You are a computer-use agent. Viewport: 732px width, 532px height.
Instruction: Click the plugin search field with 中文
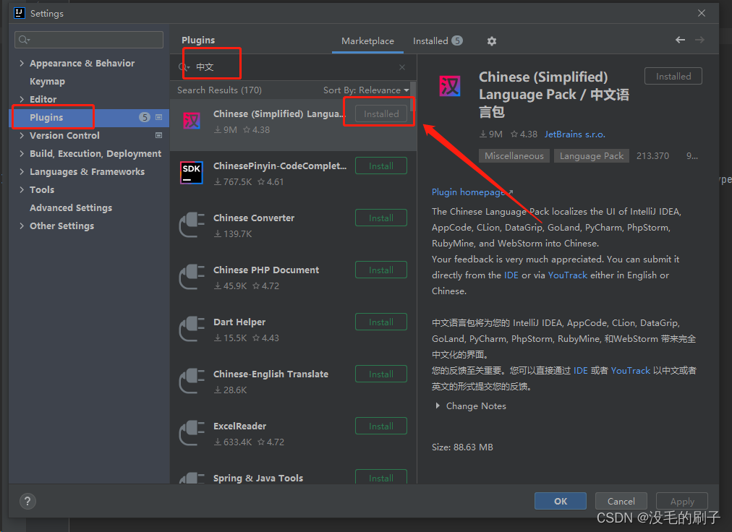click(x=294, y=67)
